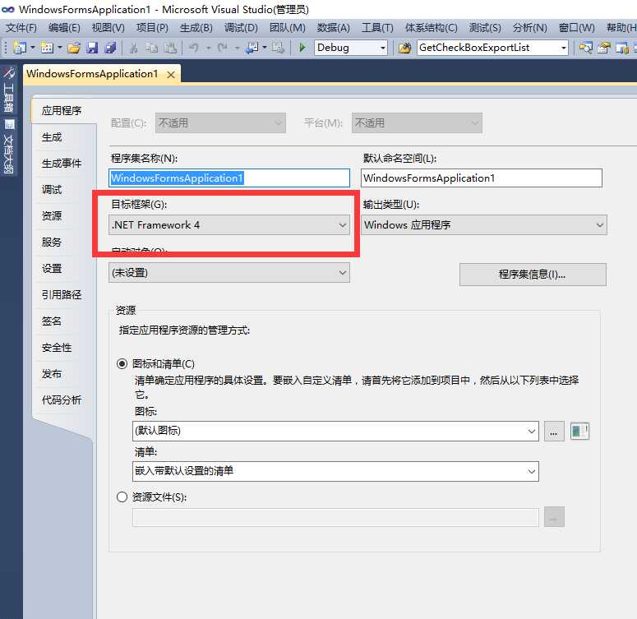Open the Target Framework (.NET Framework 4) dropdown
Image resolution: width=637 pixels, height=619 pixels.
[229, 224]
